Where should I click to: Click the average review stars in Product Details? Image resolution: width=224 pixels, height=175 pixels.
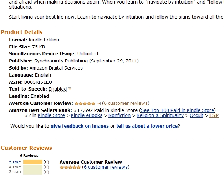click(85, 103)
